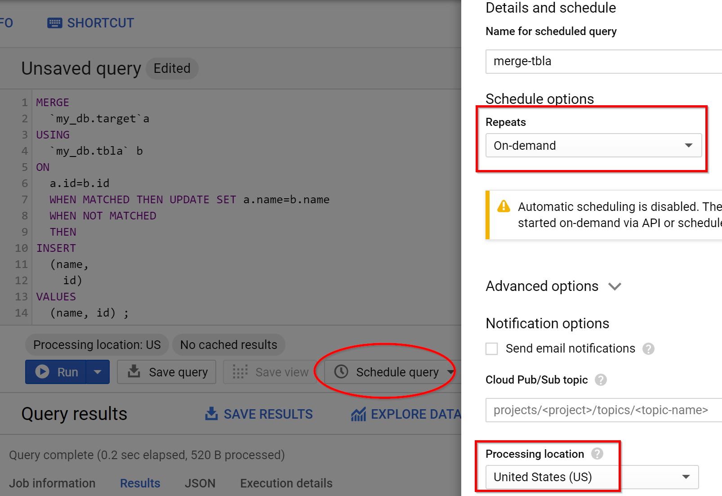Click the Run query button
722x496 pixels.
point(56,372)
